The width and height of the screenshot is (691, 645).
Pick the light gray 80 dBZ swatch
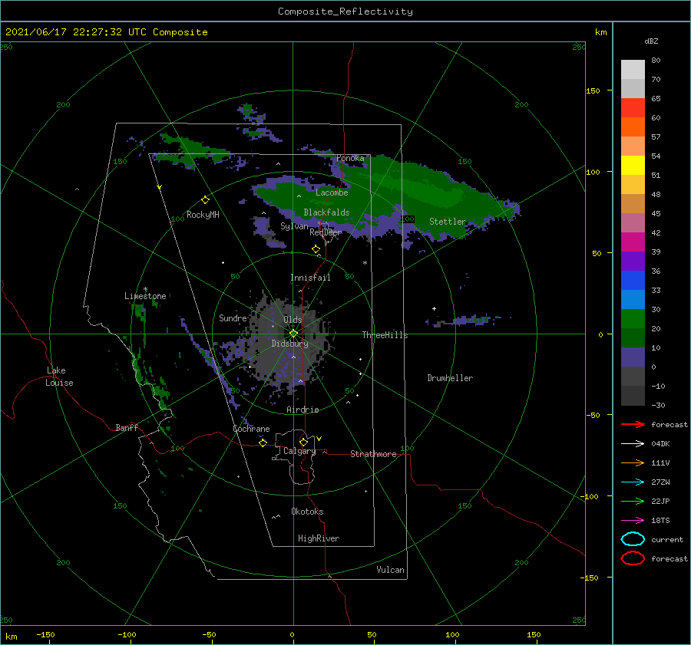(x=633, y=70)
